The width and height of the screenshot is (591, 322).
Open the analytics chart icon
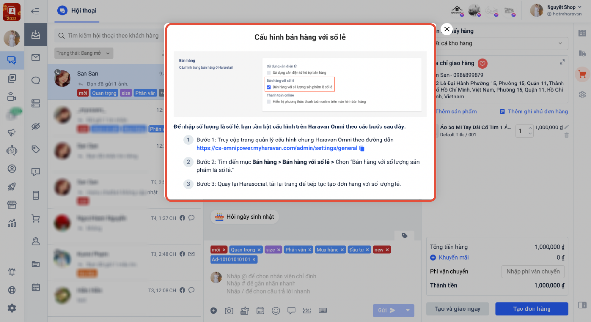(12, 223)
